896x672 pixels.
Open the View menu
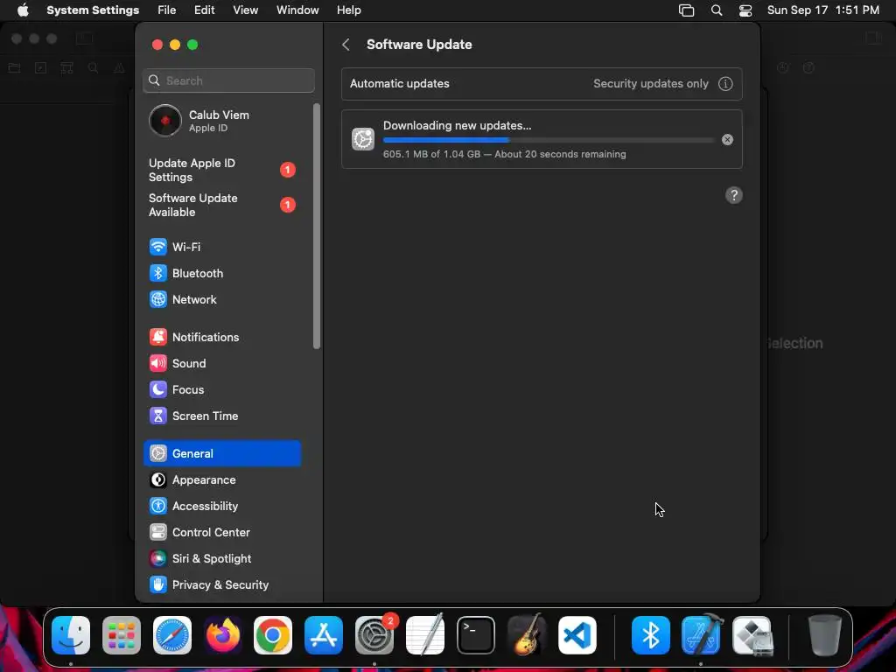coord(245,10)
